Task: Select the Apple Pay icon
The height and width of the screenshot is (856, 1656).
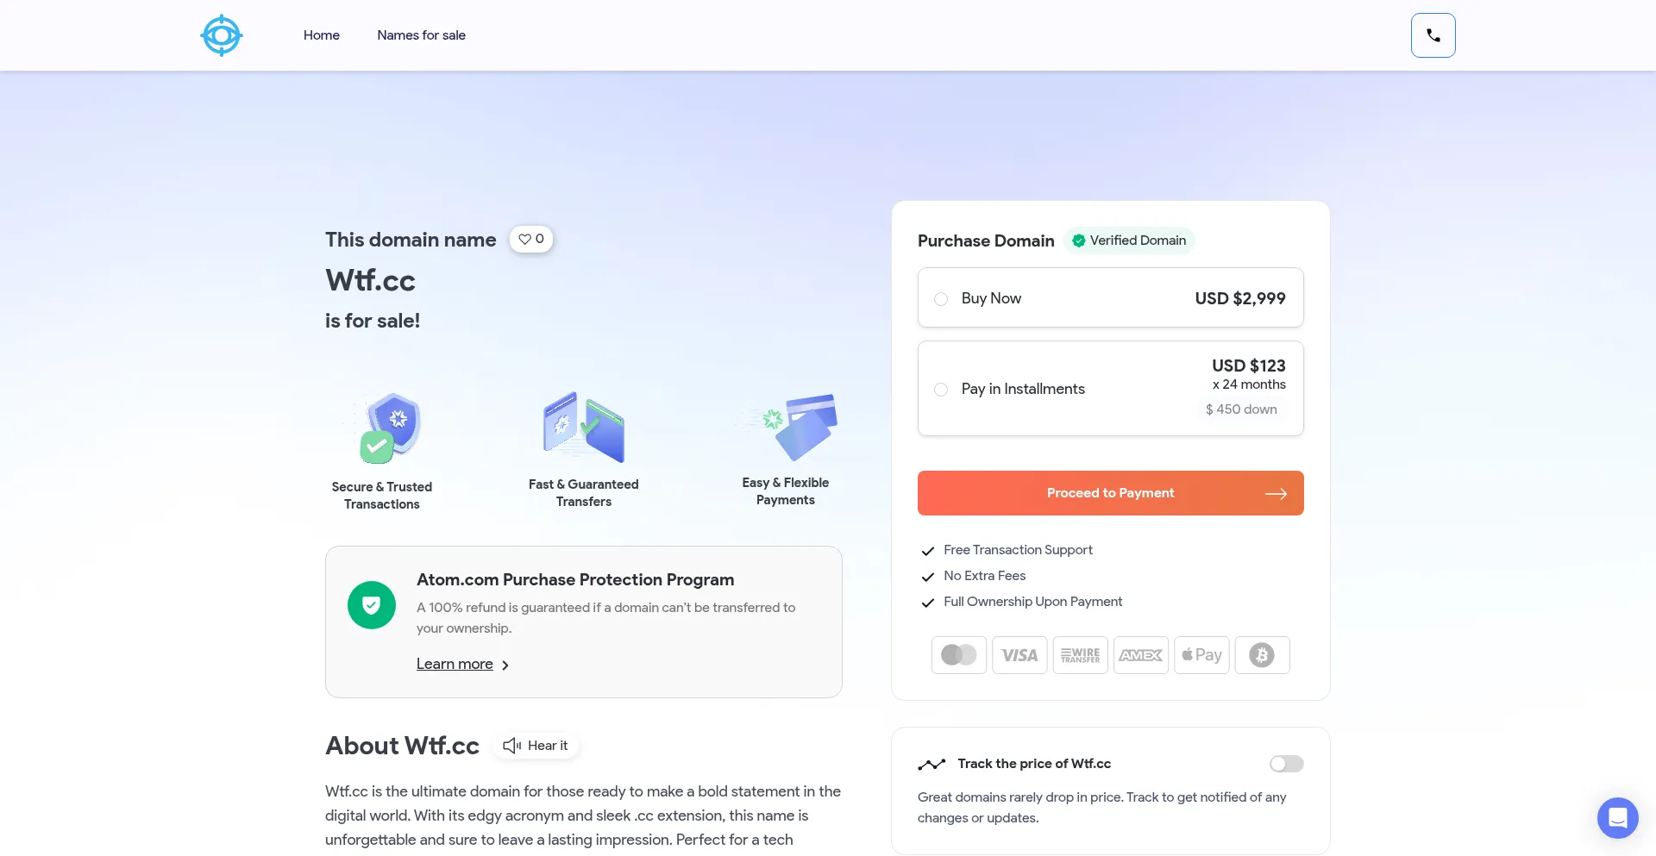Action: 1201,655
